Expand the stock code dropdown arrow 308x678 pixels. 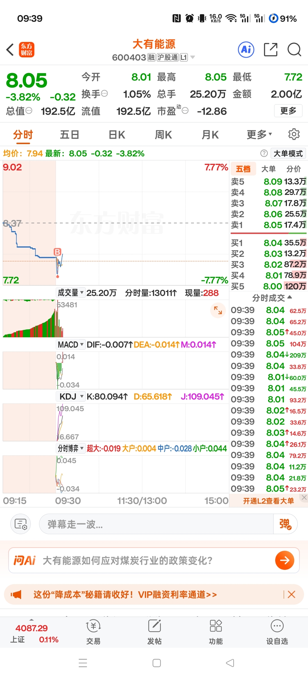tap(193, 57)
